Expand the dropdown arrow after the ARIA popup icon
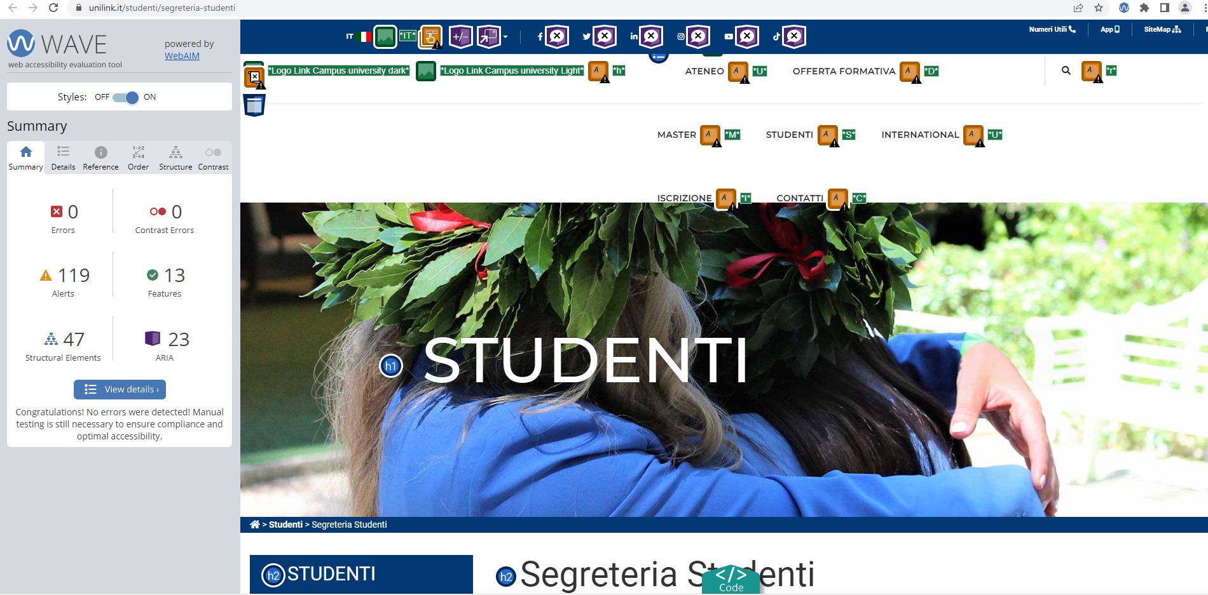 tap(505, 37)
